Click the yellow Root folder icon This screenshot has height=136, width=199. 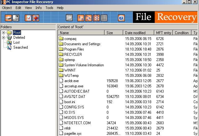[x=9, y=33]
